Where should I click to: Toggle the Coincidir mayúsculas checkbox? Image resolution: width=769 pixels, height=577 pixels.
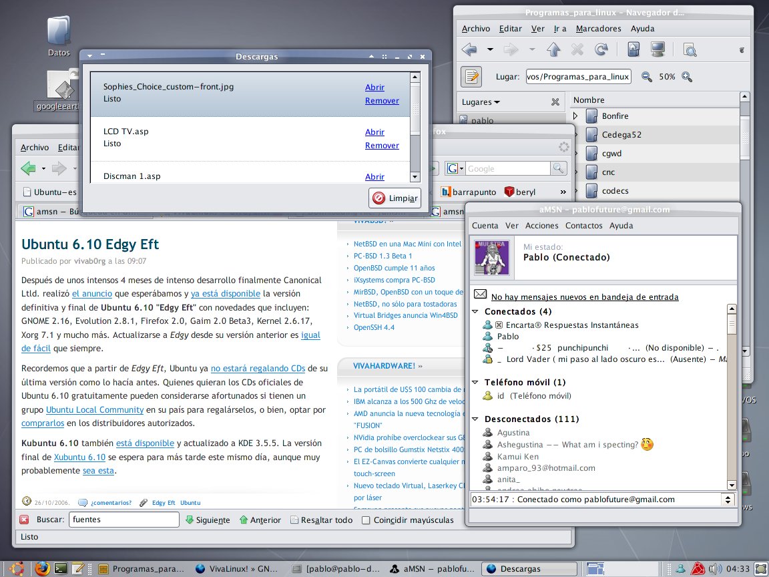click(x=366, y=521)
